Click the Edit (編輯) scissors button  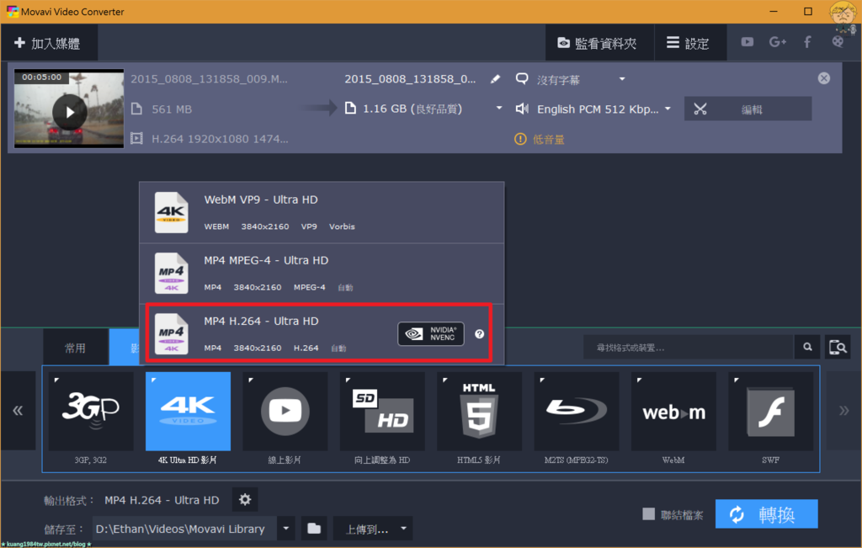click(748, 109)
